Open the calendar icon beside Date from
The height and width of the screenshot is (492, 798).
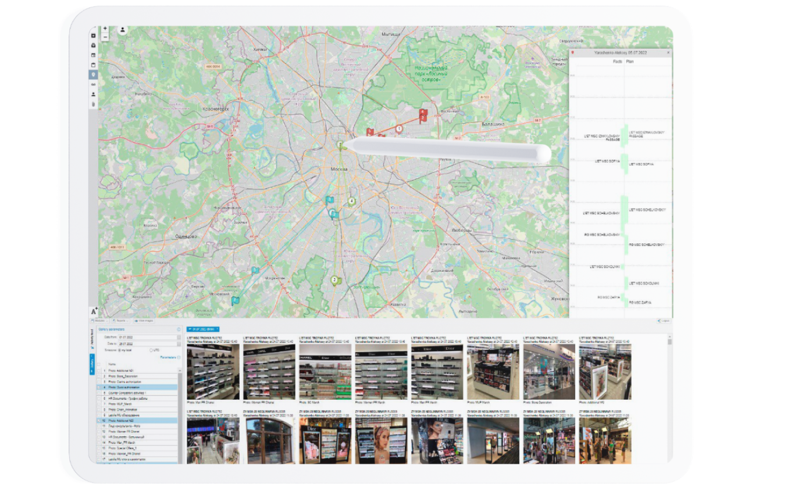point(179,337)
